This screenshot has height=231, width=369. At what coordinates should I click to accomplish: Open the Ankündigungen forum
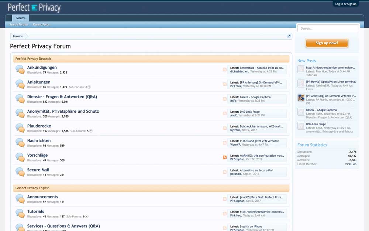point(42,67)
